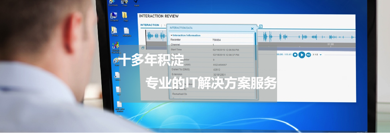390x133 pixels.
Task: Open the Computer desktop icon
Action: pyautogui.click(x=114, y=17)
